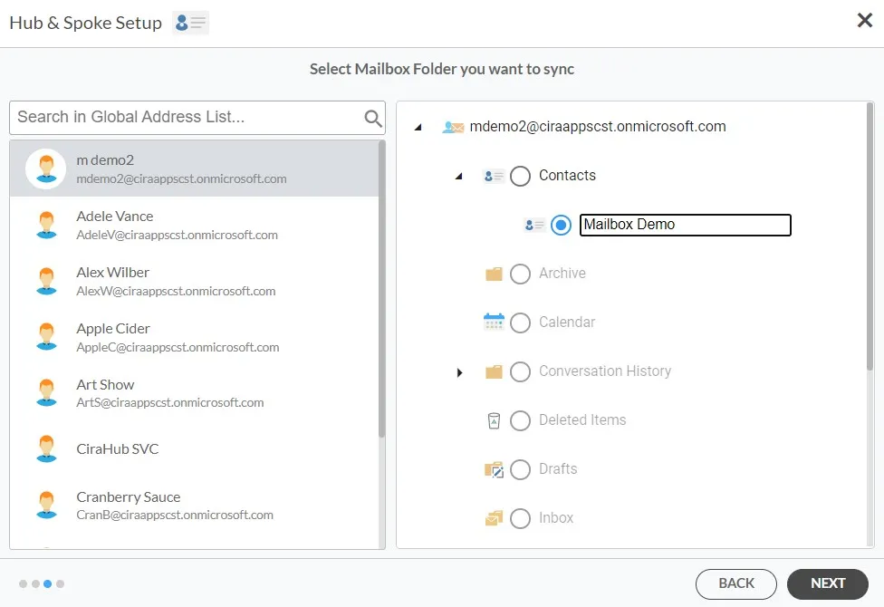Click the contact card icon beside Hub & Spoke Setup
The height and width of the screenshot is (607, 884).
point(190,24)
